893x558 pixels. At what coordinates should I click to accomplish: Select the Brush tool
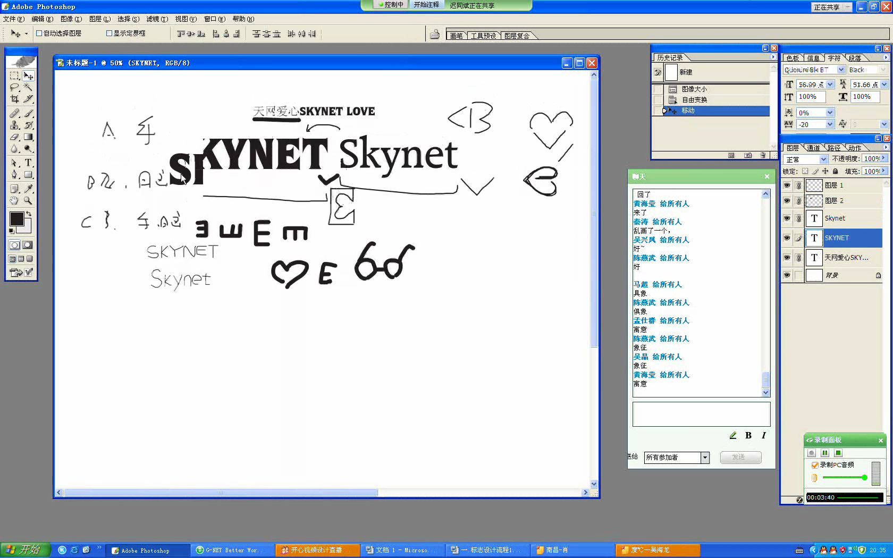[x=28, y=113]
